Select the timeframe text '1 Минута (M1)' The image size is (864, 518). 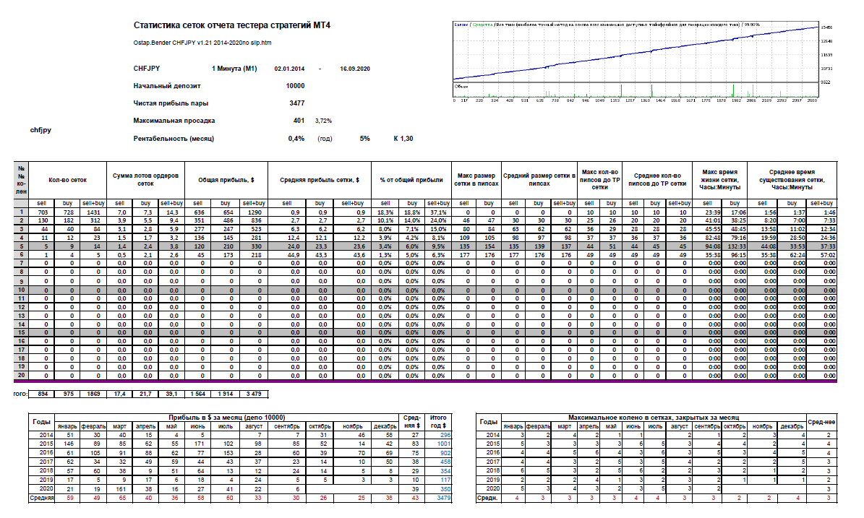pos(234,69)
